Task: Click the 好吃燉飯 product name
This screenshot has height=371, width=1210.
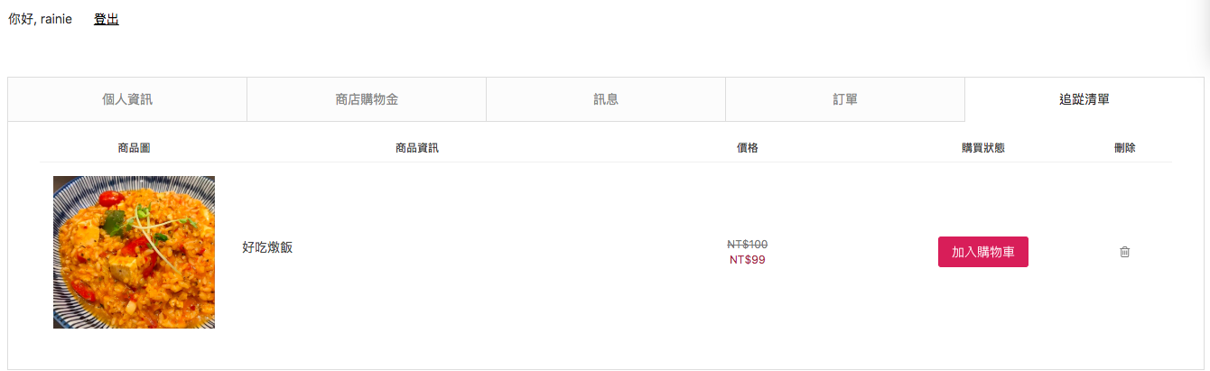Action: click(x=267, y=247)
